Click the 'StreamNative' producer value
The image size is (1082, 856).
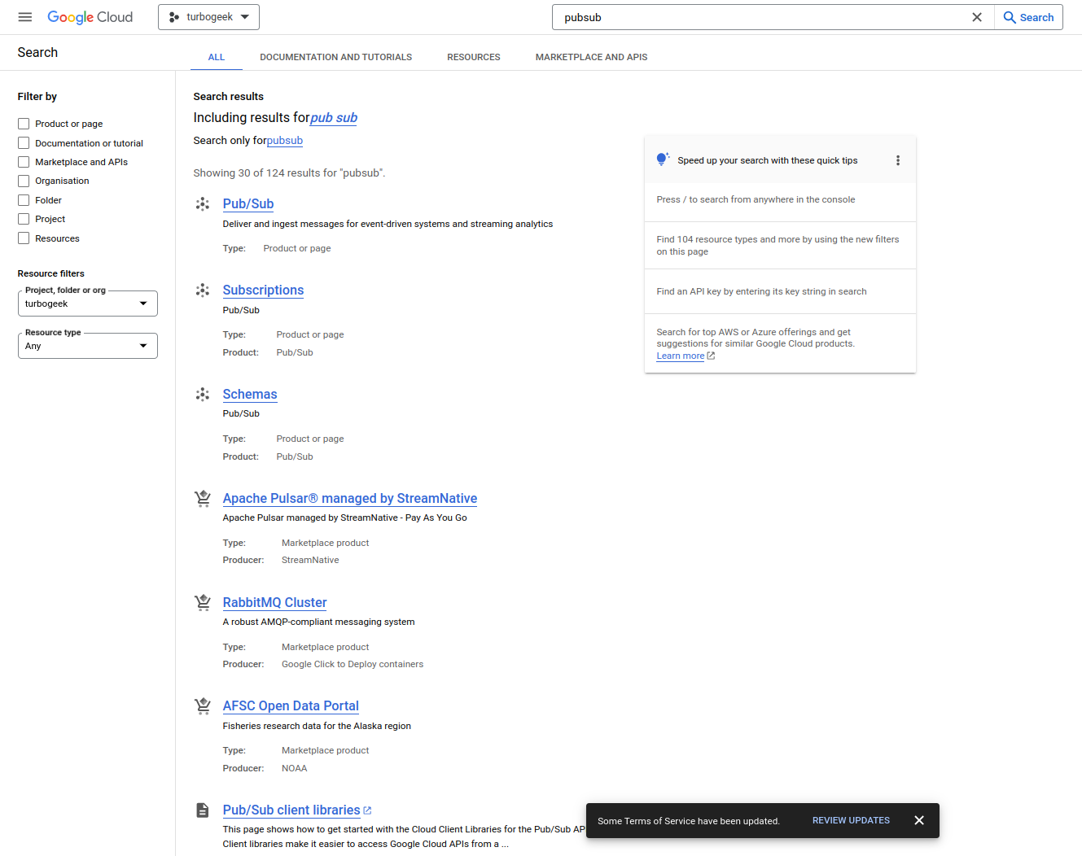tap(310, 560)
